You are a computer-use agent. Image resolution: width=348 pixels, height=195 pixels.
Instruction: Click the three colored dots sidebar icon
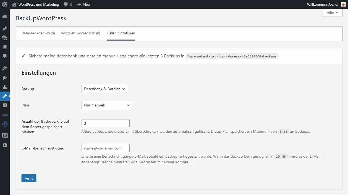(x=5, y=115)
